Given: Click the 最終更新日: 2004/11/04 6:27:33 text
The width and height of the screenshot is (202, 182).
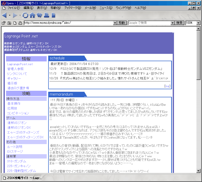Looking at the screenshot, I should pyautogui.click(x=74, y=64).
